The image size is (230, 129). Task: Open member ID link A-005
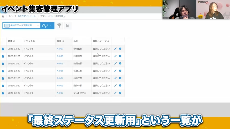coord(60,71)
